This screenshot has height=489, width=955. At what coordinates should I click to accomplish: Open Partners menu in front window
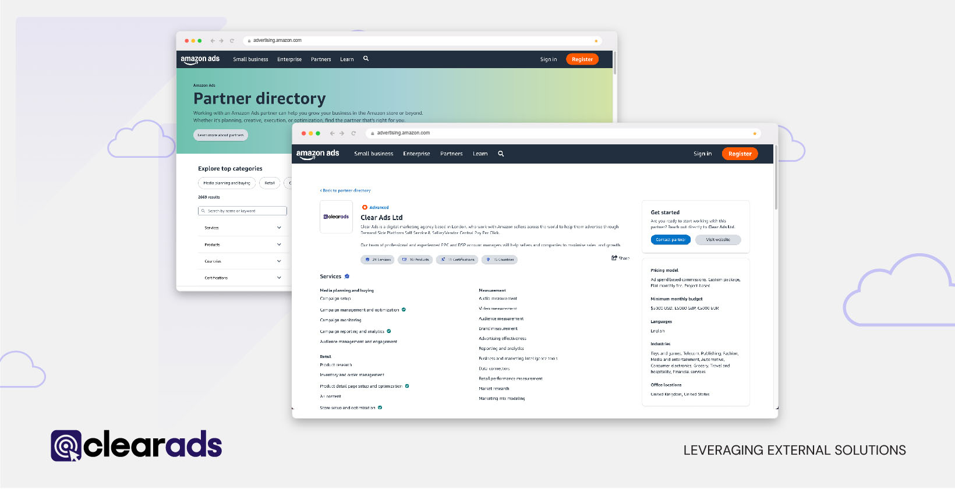coord(451,154)
